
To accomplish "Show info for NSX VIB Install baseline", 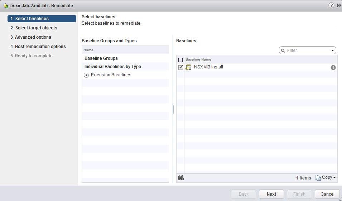I will coord(333,67).
